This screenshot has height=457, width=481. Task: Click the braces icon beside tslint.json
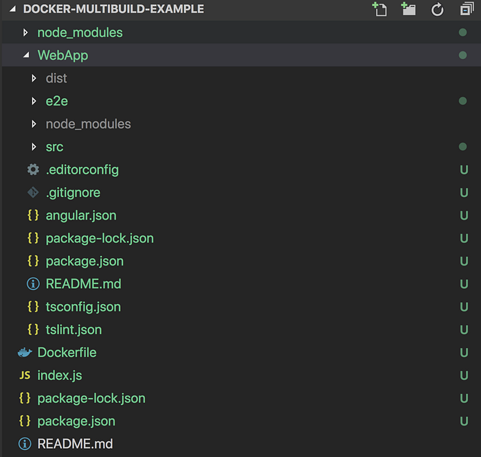[x=33, y=329]
